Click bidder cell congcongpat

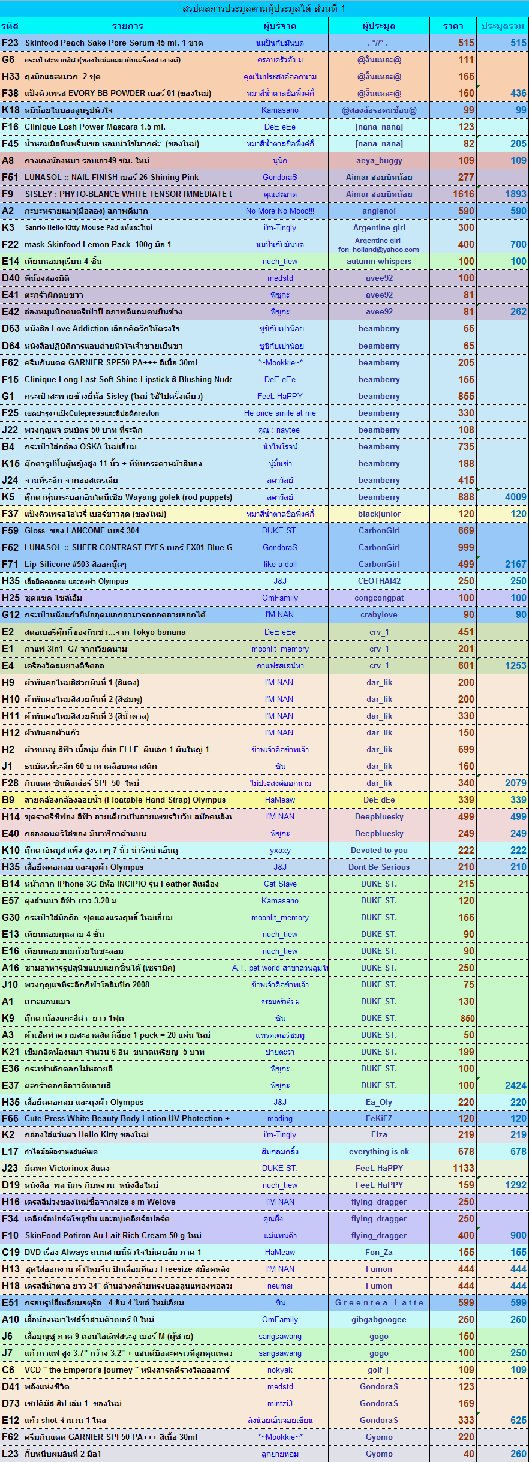[x=379, y=598]
